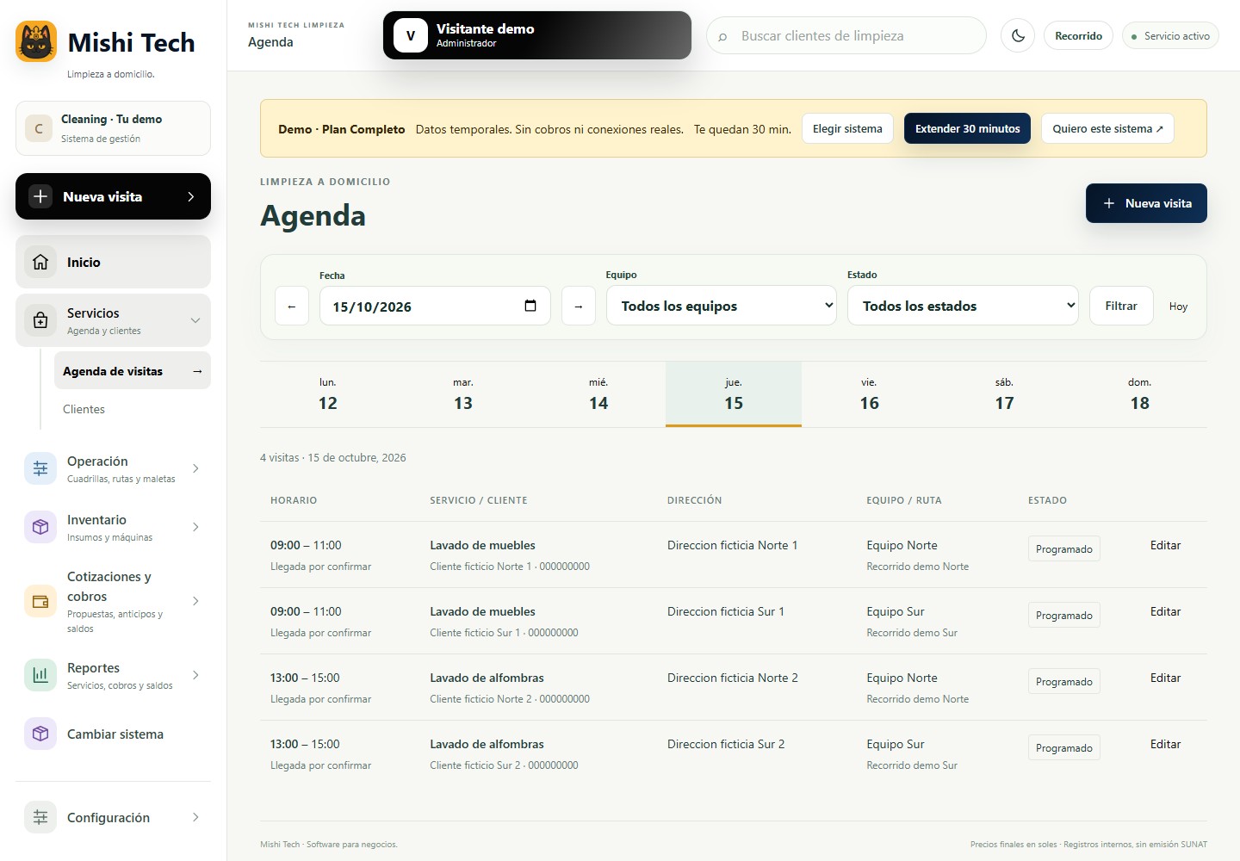Viewport: 1240px width, 861px height.
Task: Open the Todos los estados dropdown
Action: 963,306
